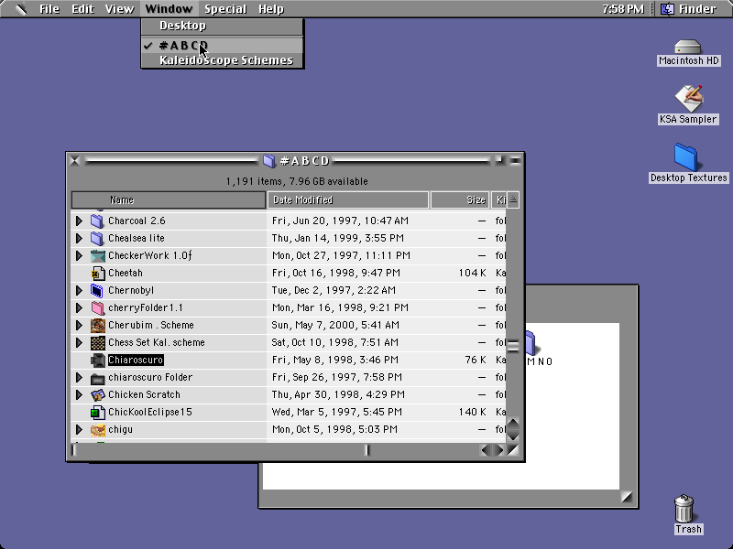Click the chiaroscuro Folder icon

coord(98,378)
